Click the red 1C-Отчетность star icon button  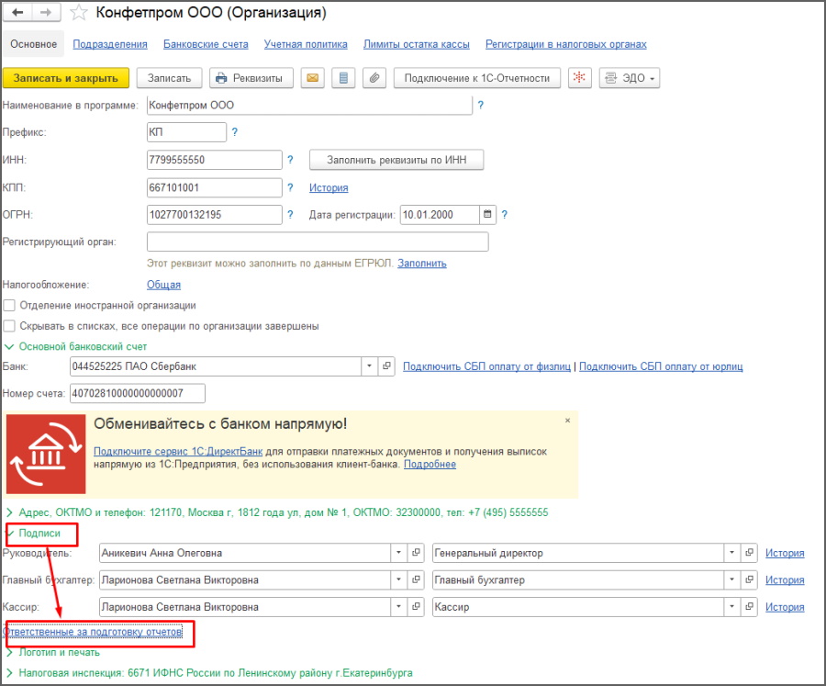(578, 78)
